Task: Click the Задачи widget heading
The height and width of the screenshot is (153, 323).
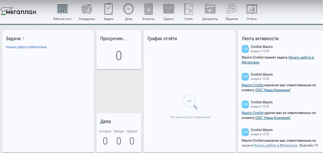Action: (x=13, y=39)
